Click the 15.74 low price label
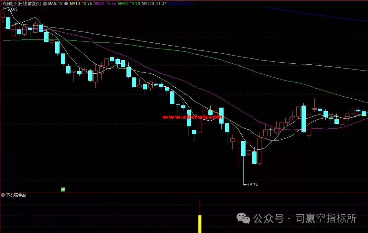368x233 pixels. point(253,185)
